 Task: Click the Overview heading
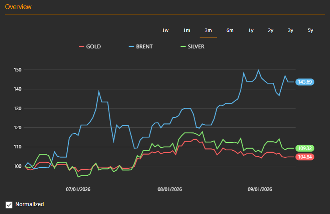pos(18,7)
